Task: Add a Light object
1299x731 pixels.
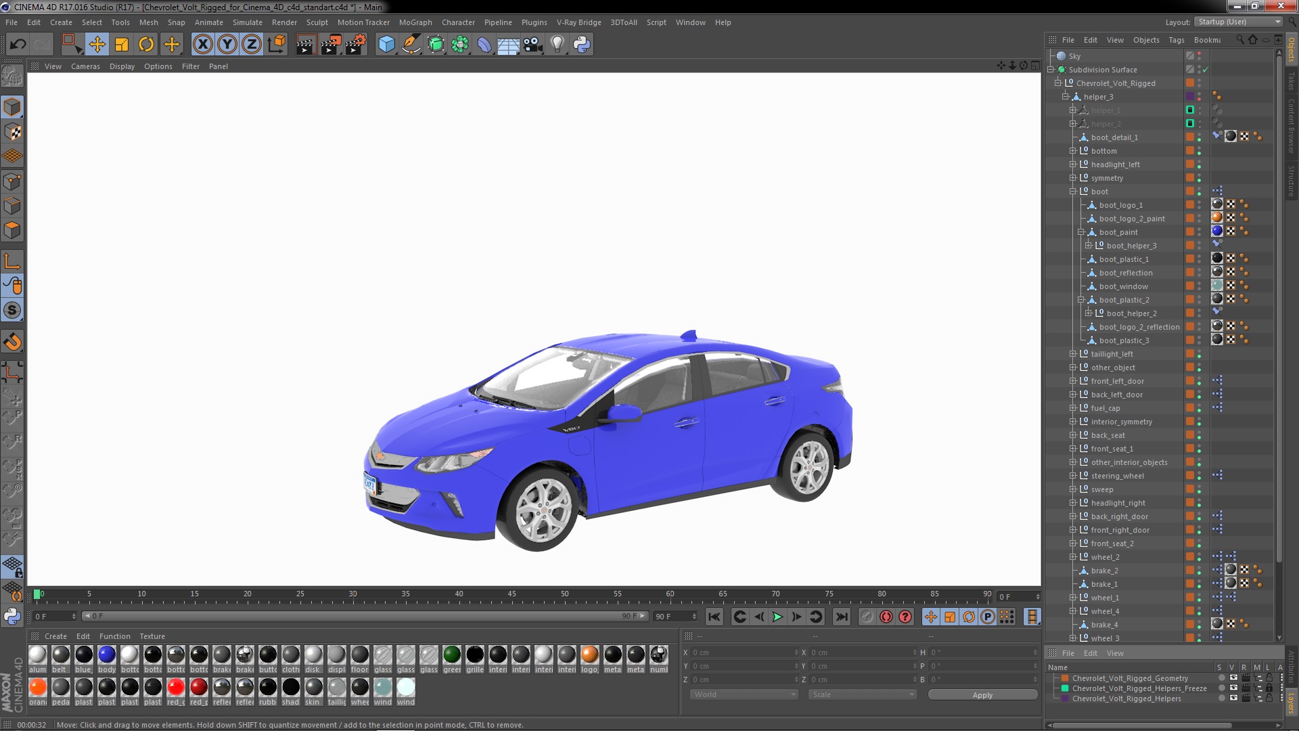Action: [x=557, y=45]
